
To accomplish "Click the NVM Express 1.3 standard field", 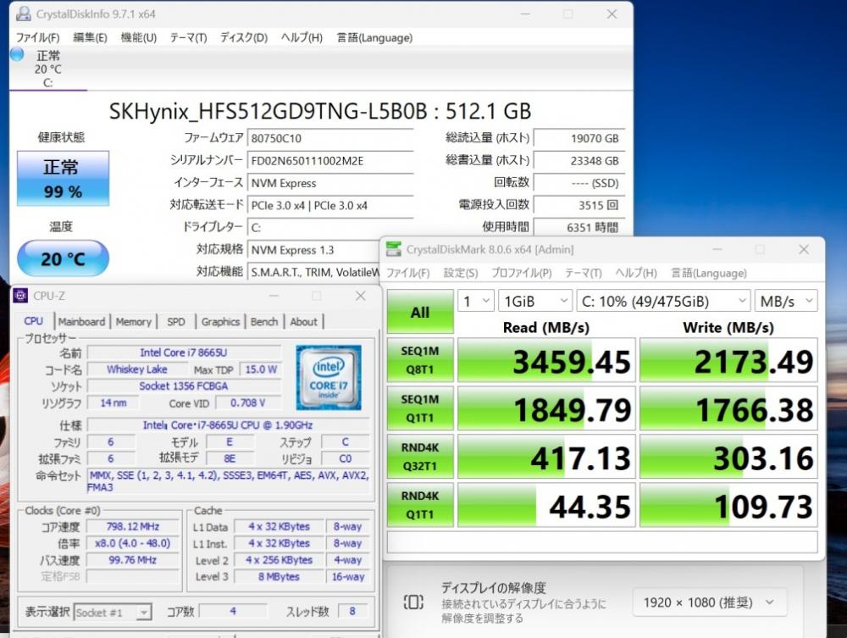I will click(x=314, y=250).
